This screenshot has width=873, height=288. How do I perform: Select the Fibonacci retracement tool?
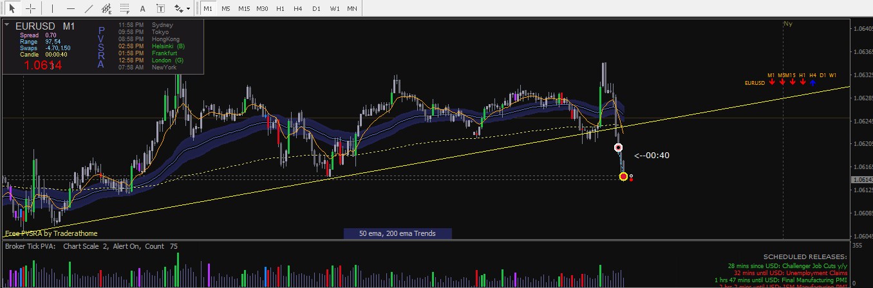click(x=125, y=9)
